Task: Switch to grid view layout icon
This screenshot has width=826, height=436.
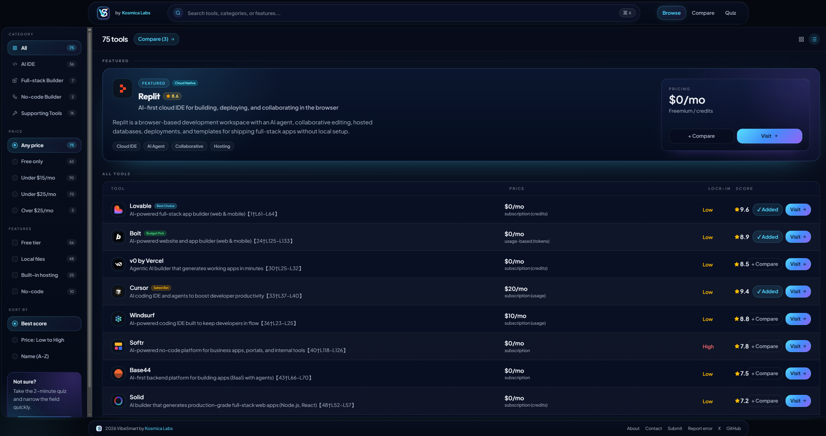Action: click(801, 39)
